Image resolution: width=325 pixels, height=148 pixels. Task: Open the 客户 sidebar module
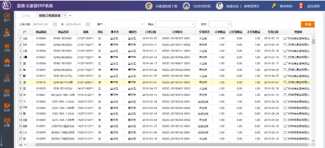click(7, 18)
